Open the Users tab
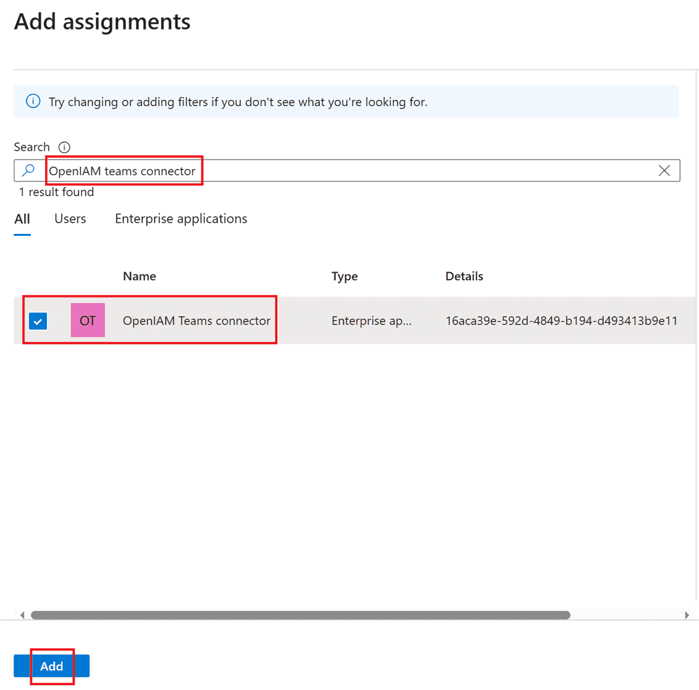Screen dimensions: 699x690 [70, 219]
